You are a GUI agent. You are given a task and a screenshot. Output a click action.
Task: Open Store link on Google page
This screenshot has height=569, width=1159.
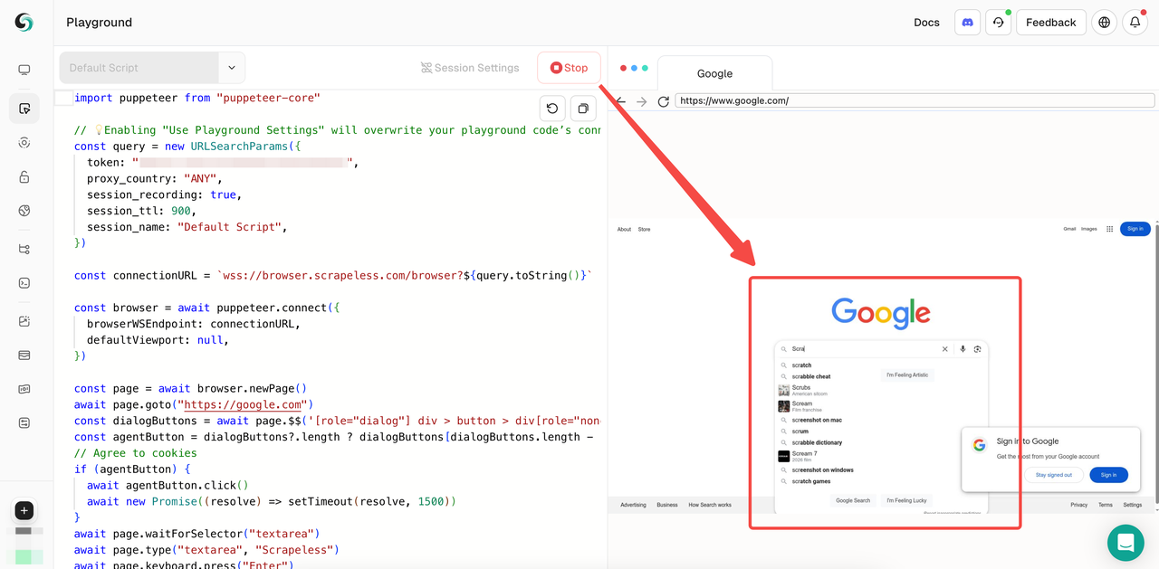[644, 229]
